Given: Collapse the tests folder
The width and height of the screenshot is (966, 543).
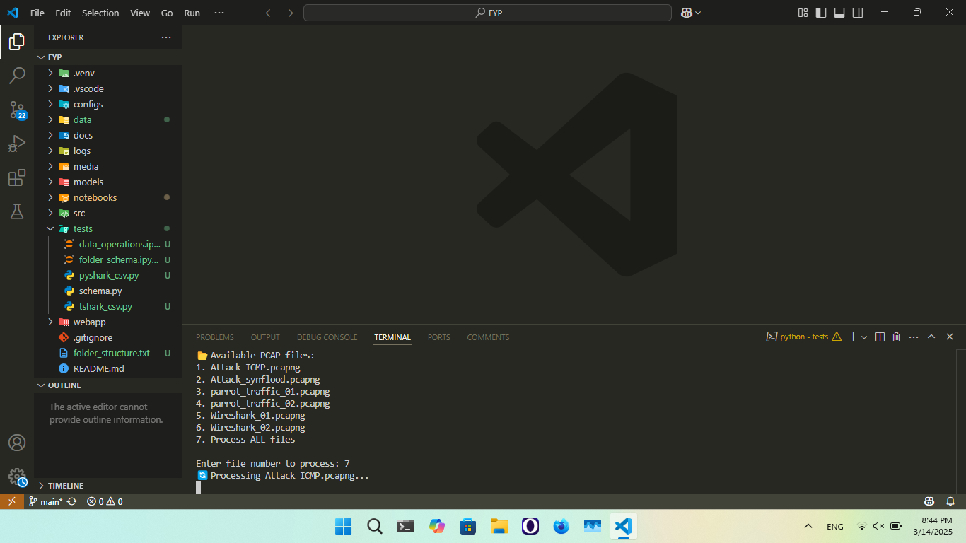Looking at the screenshot, I should pos(51,228).
